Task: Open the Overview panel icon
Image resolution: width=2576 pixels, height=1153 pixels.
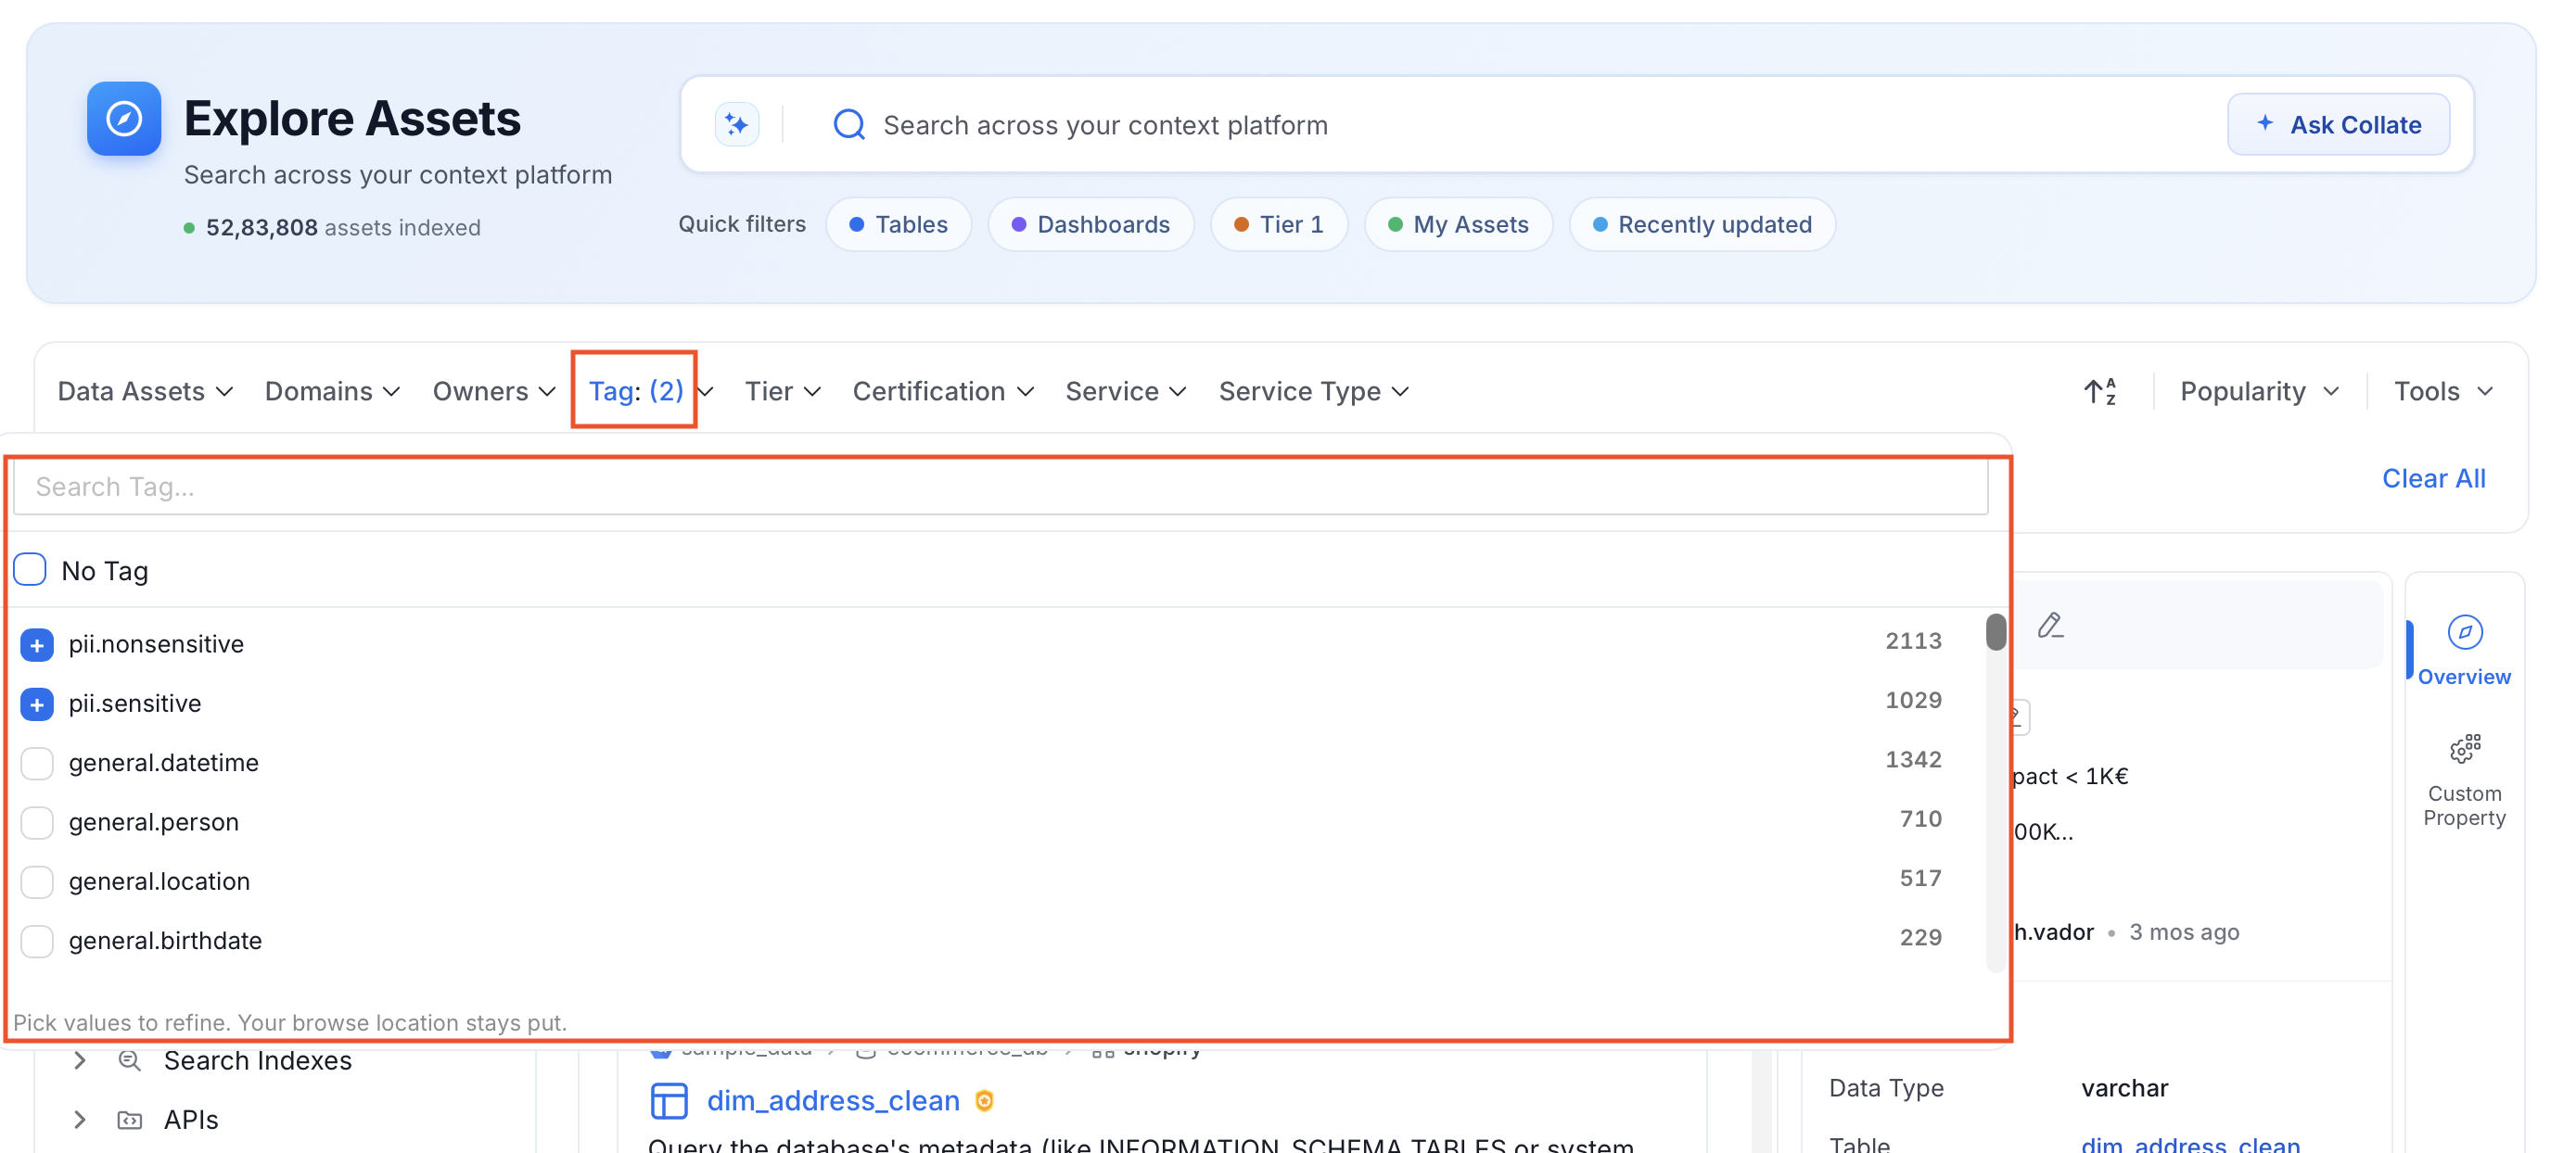Action: click(2464, 632)
